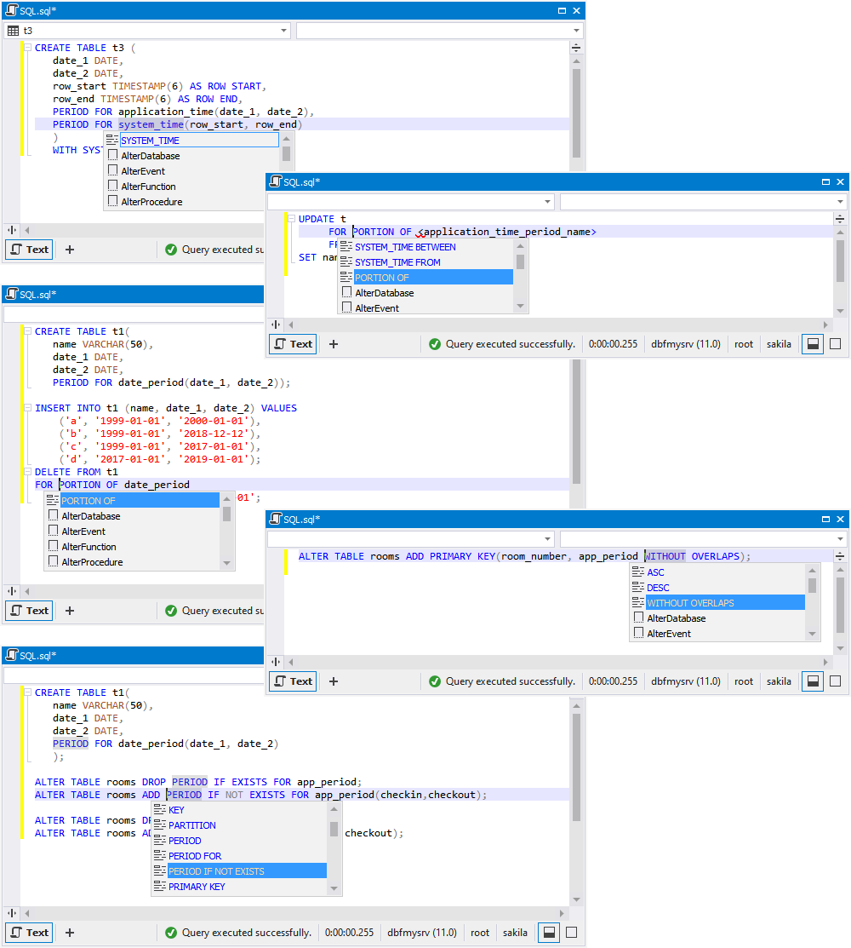Click the vertical scrollbar of the bottom editor window
The image size is (851, 948).
pyautogui.click(x=576, y=767)
